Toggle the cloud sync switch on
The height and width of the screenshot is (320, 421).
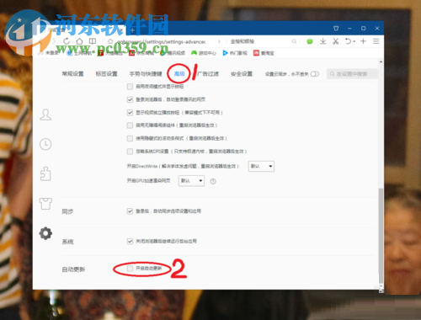[x=315, y=74]
